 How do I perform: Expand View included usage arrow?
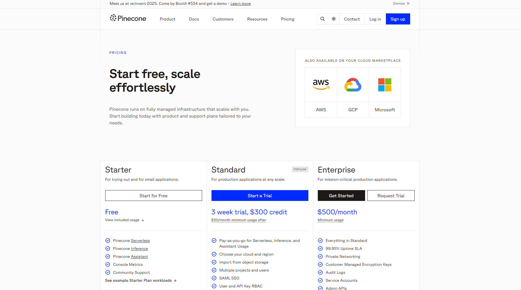tap(143, 220)
